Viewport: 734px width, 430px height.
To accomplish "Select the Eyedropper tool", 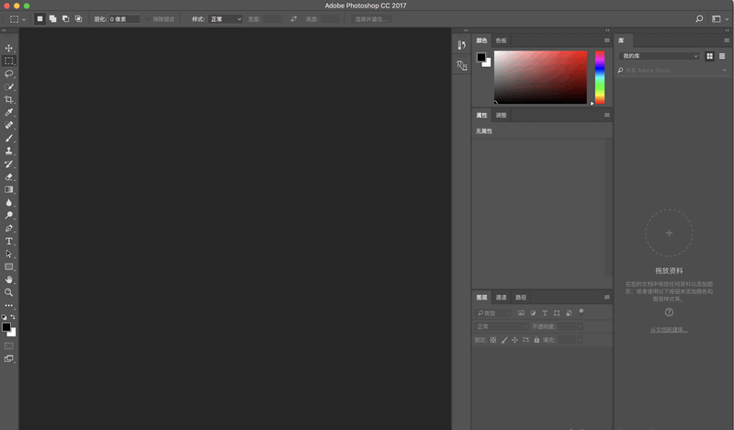I will 9,112.
